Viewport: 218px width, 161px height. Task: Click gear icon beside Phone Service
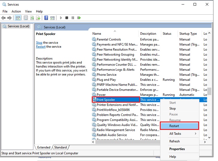coord(94,75)
